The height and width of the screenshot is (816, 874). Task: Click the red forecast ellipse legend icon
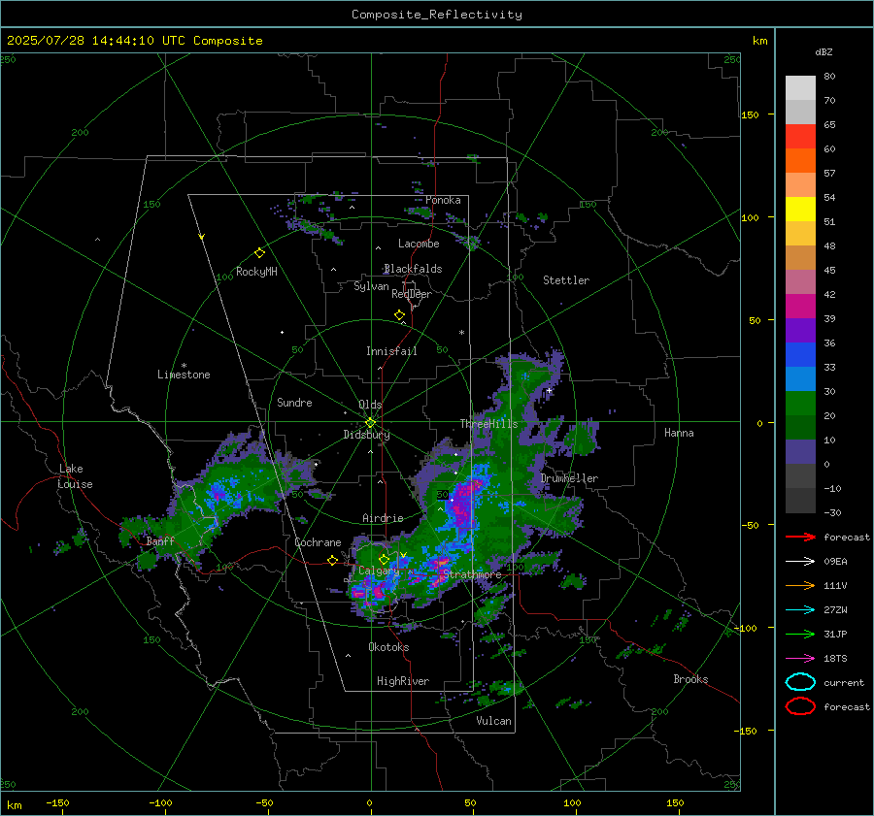click(800, 706)
